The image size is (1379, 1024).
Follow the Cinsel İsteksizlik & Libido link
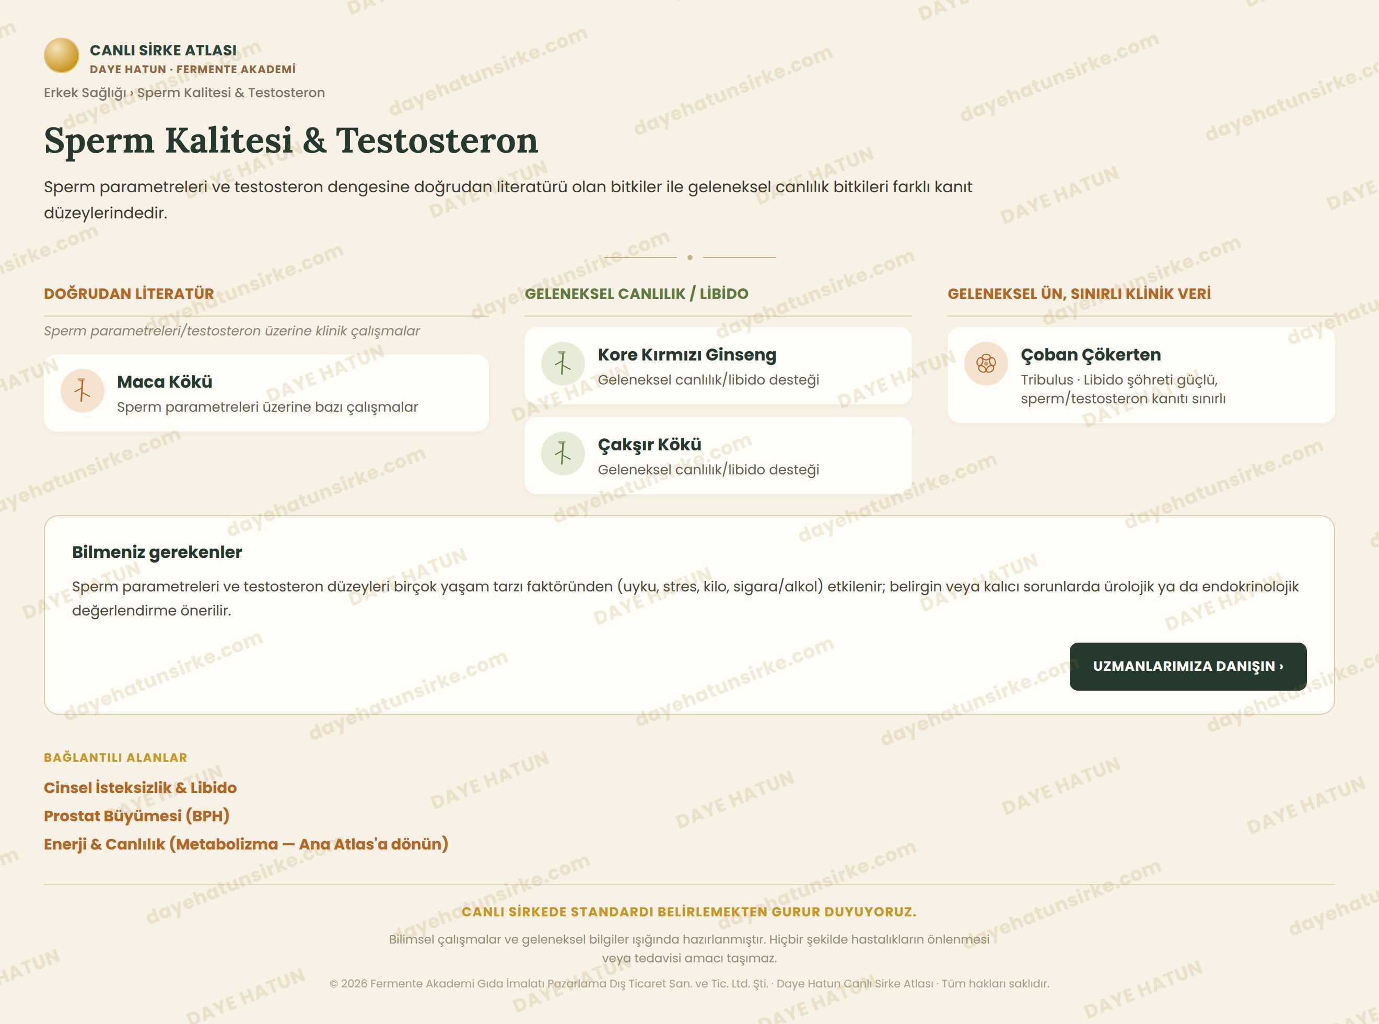point(140,788)
